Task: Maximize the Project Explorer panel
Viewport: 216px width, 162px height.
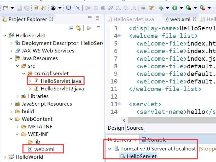Action: click(97, 18)
